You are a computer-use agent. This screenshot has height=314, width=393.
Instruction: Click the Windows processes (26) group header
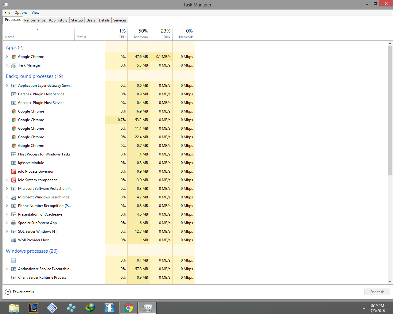[x=32, y=251]
